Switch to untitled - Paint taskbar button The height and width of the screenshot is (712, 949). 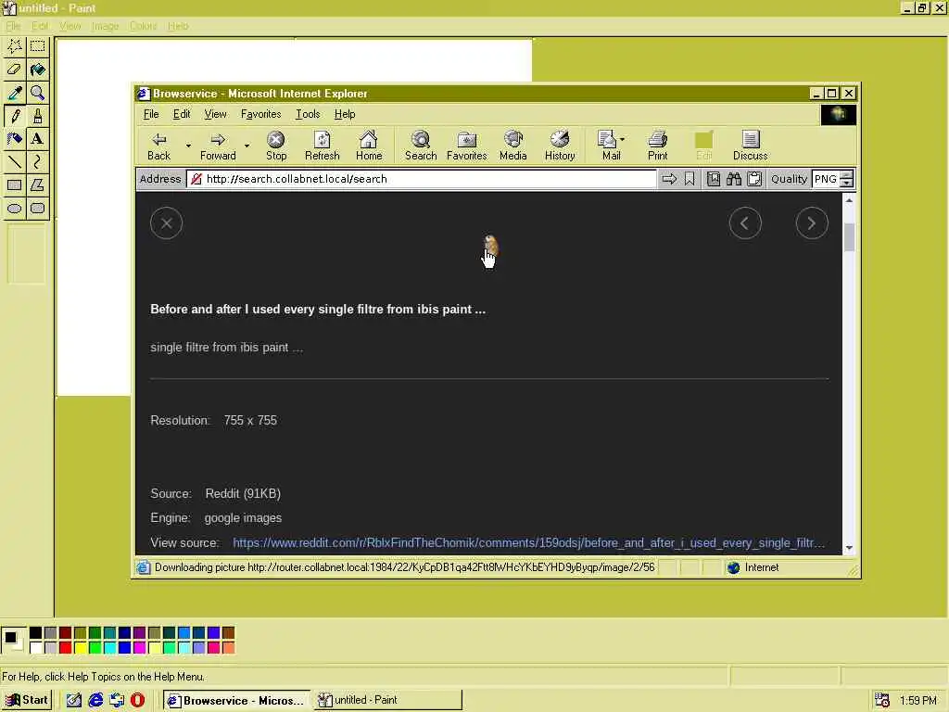(x=387, y=700)
